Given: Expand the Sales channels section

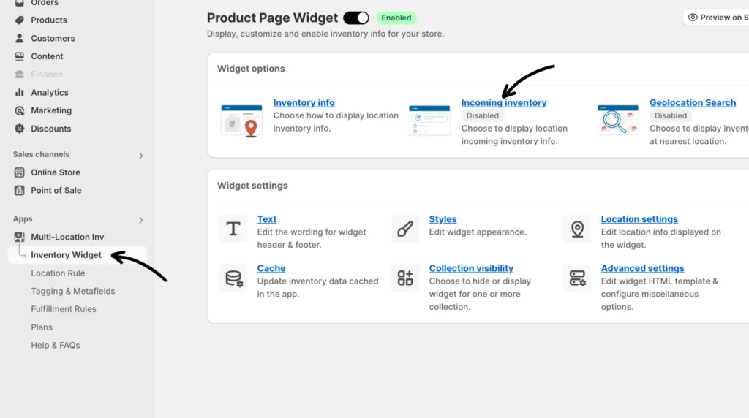Looking at the screenshot, I should click(x=141, y=156).
